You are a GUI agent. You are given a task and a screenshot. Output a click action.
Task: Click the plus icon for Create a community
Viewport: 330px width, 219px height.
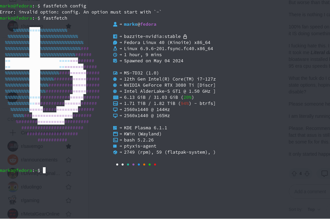[13, 133]
